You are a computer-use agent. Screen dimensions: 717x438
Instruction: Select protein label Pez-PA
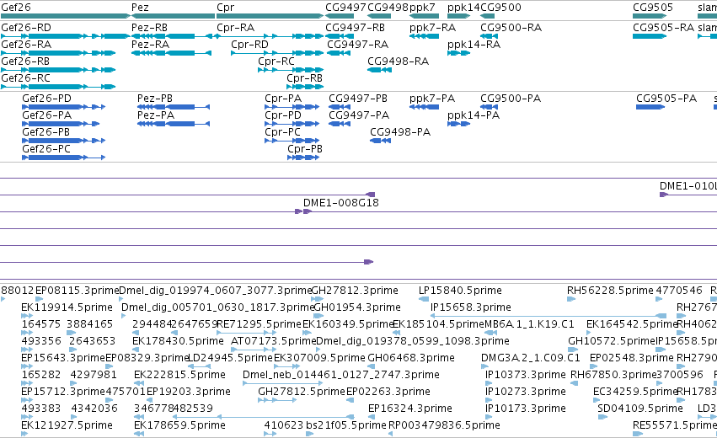[156, 115]
